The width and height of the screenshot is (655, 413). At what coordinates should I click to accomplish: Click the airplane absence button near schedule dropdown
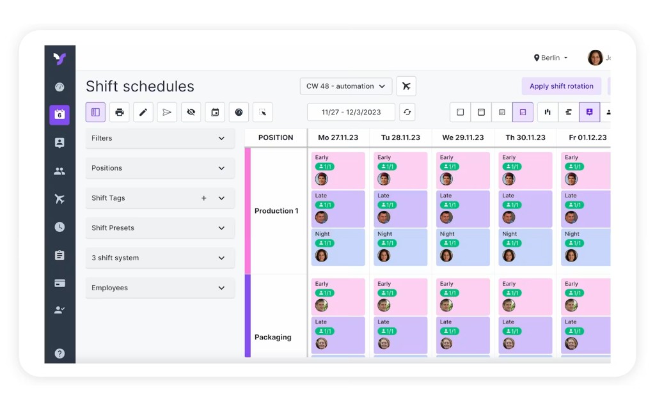pyautogui.click(x=406, y=86)
